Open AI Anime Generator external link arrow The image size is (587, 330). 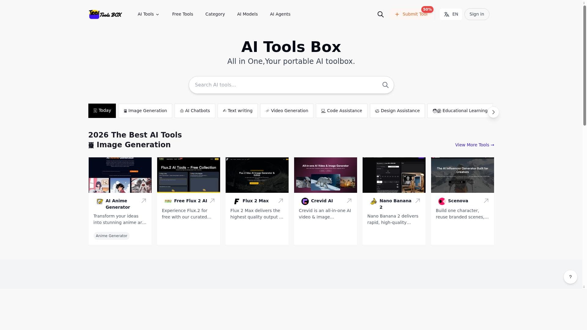point(143,201)
